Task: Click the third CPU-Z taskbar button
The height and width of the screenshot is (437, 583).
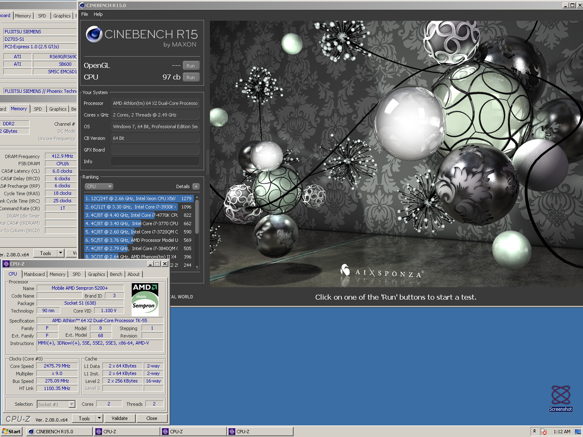Action: coord(260,432)
